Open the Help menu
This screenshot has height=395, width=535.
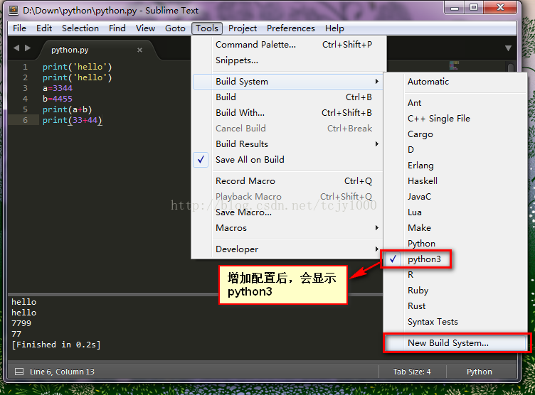(x=334, y=28)
